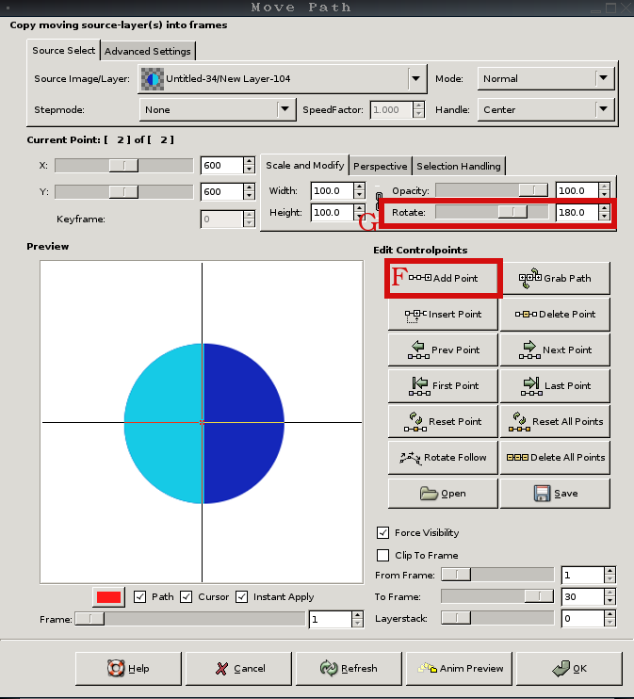Image resolution: width=634 pixels, height=699 pixels.
Task: Click the Opacity slider
Action: click(x=492, y=190)
